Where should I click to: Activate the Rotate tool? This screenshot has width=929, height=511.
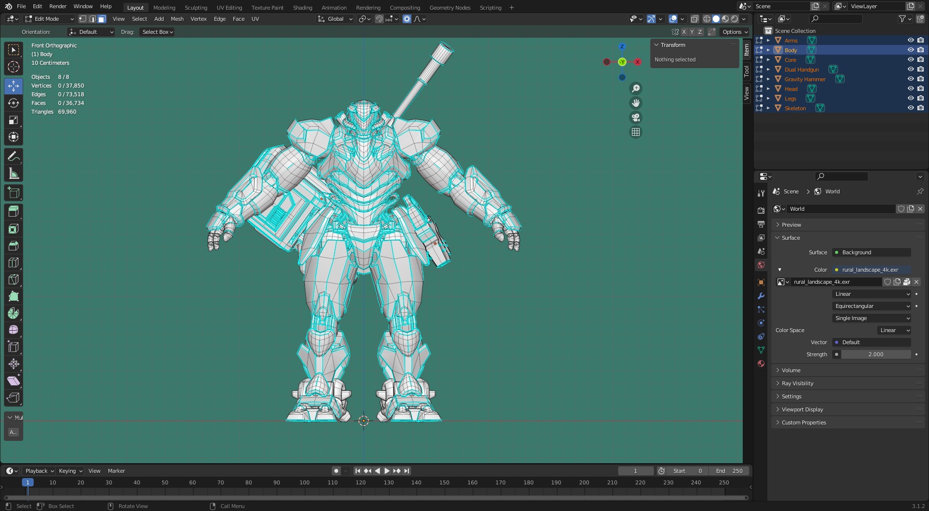coord(14,103)
